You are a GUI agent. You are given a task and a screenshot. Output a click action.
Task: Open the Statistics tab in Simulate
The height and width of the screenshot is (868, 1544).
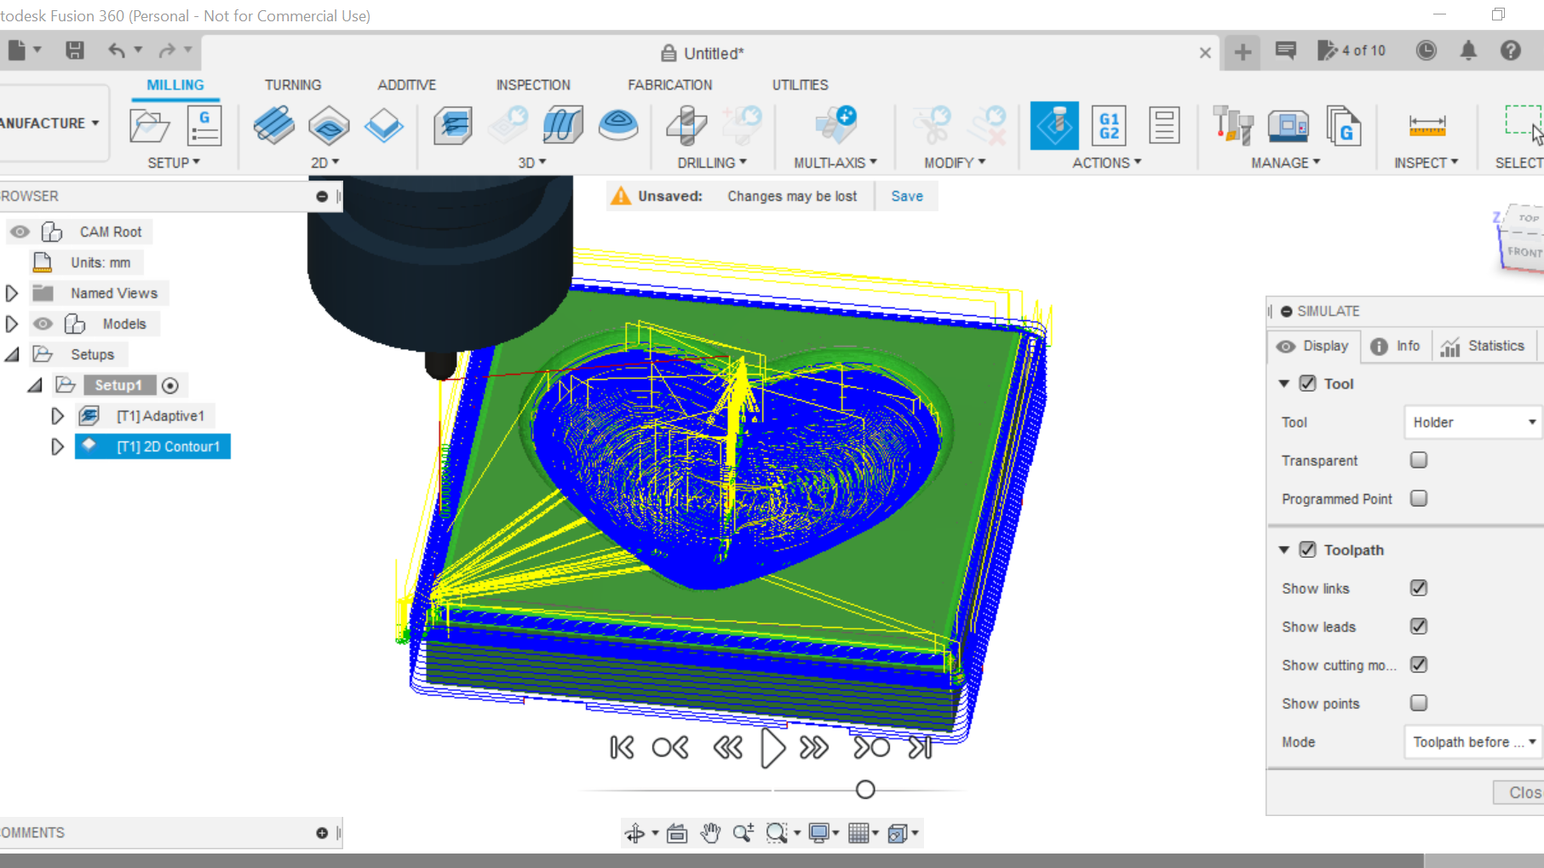[x=1483, y=346]
